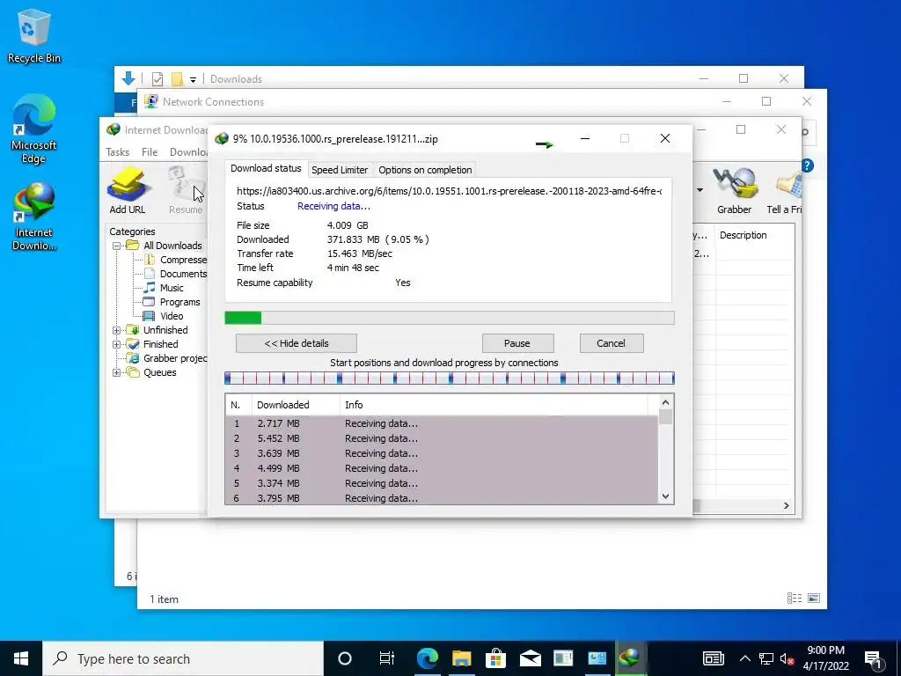
Task: Select the Video category
Action: click(x=164, y=316)
